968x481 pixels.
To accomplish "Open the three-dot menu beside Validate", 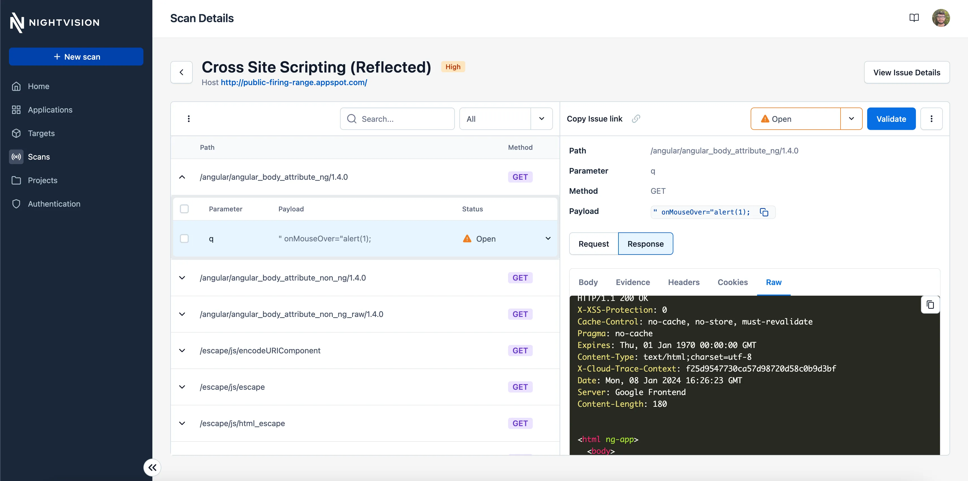I will click(x=931, y=119).
